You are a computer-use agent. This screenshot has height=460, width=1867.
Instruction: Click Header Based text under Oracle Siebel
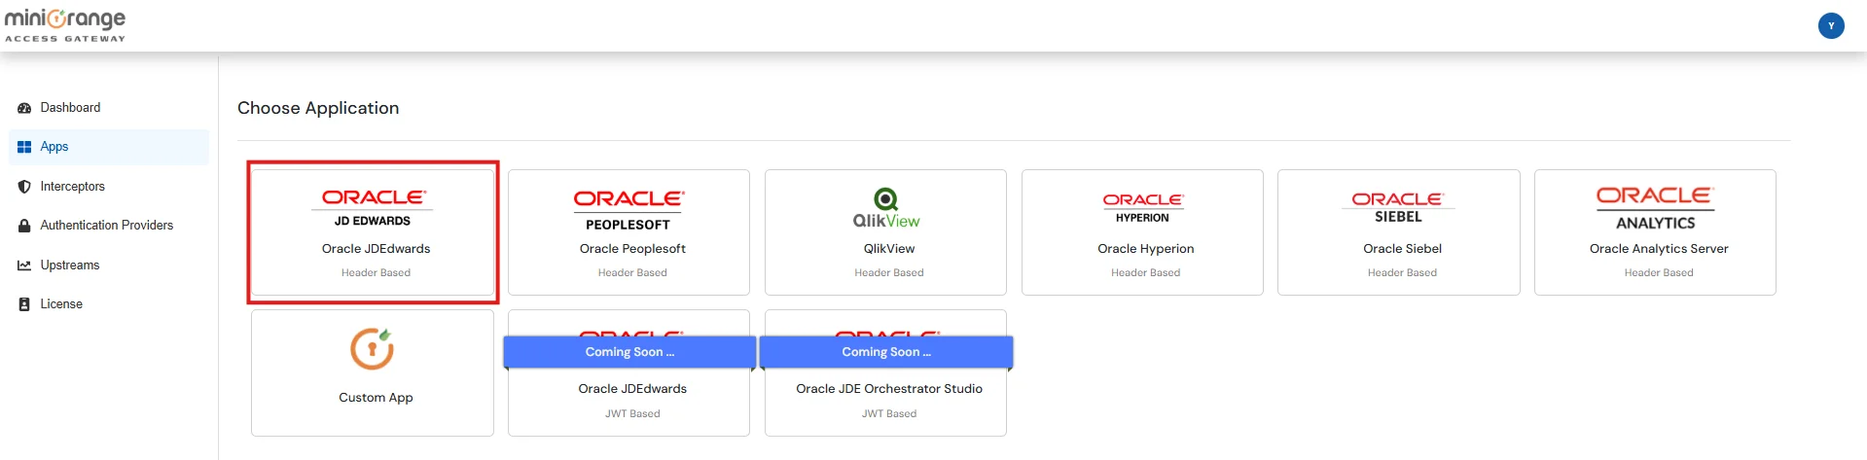[1402, 273]
